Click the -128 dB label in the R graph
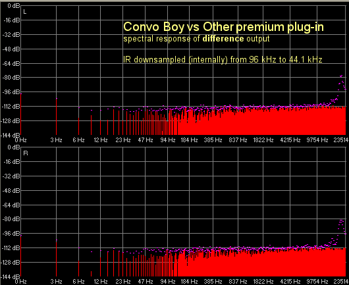This screenshot has height=285, width=349. tap(11, 263)
